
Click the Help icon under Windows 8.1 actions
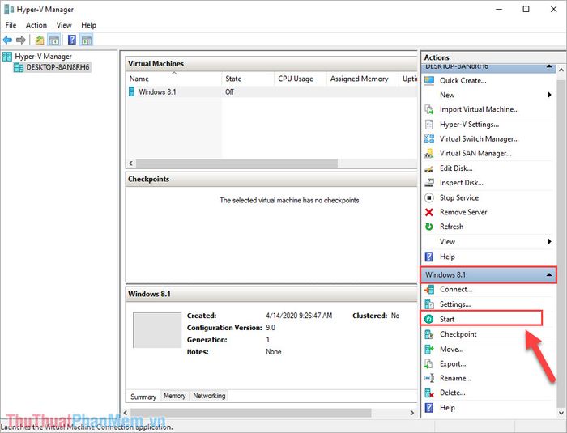click(x=429, y=408)
